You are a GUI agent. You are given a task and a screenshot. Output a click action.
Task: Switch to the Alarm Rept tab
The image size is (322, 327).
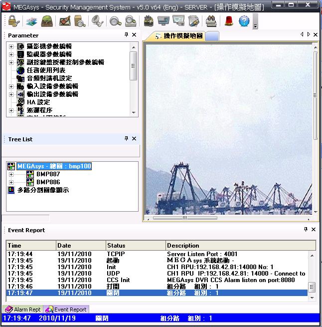(x=23, y=310)
